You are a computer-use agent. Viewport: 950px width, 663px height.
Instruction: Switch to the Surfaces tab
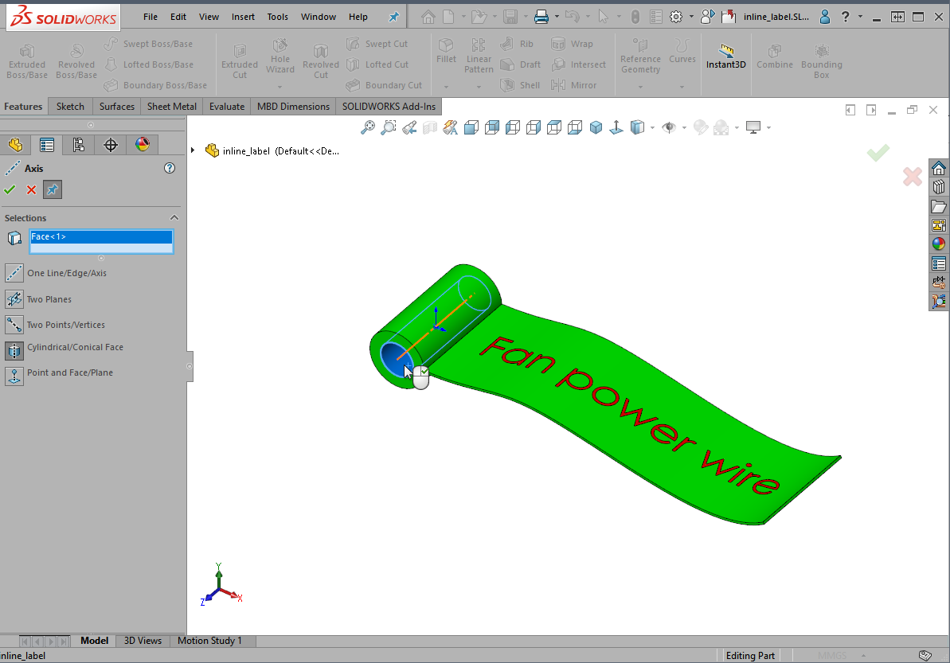(117, 107)
